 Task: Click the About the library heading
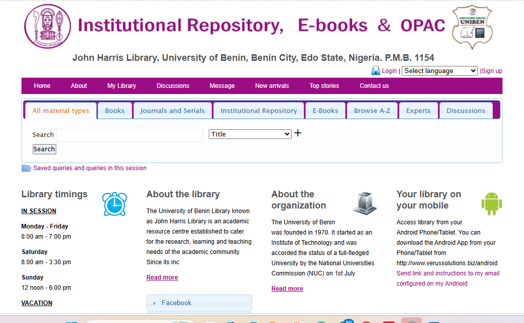(183, 194)
